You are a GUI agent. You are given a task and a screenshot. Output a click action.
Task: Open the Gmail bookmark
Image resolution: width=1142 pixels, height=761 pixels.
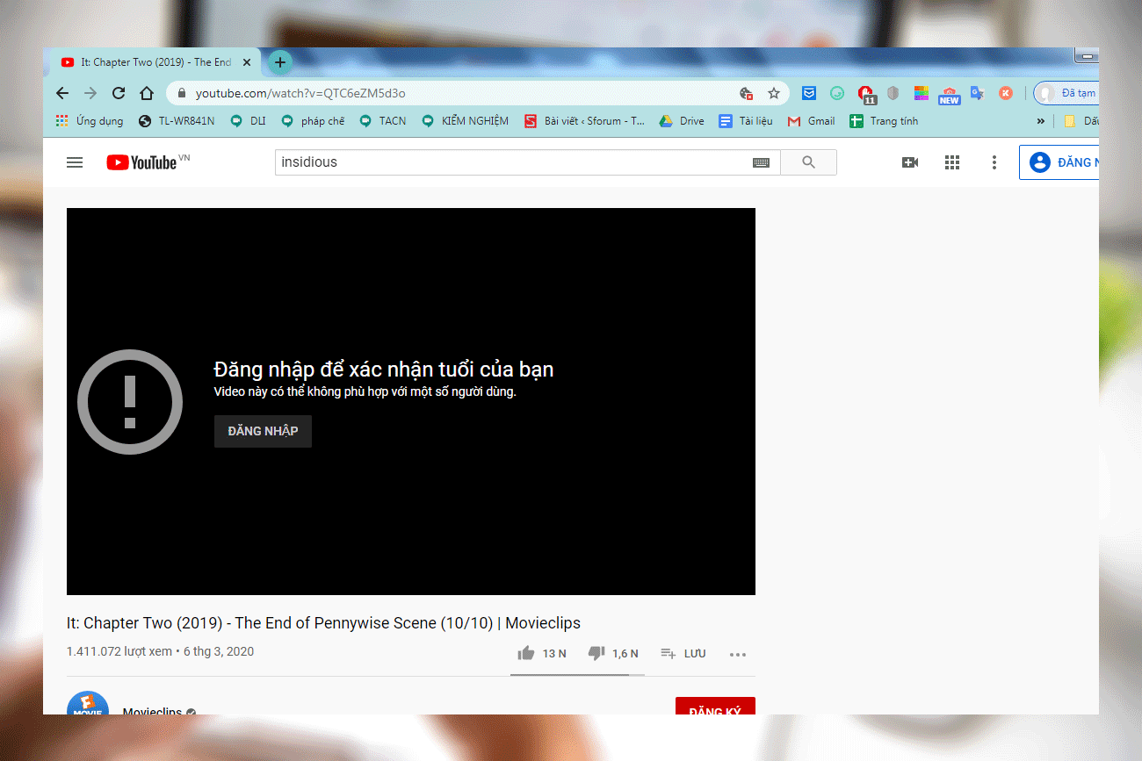coord(812,121)
